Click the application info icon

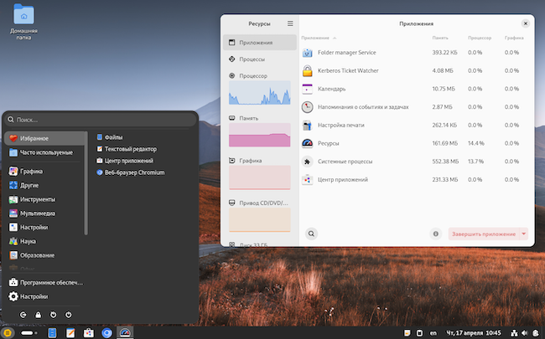pos(435,234)
